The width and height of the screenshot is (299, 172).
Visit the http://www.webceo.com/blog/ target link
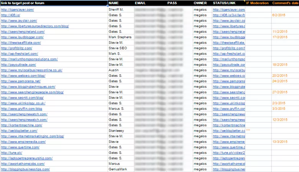pos(23,76)
